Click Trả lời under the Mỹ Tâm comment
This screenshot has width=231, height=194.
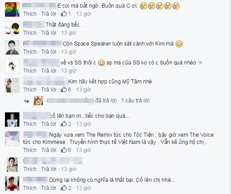[49, 90]
